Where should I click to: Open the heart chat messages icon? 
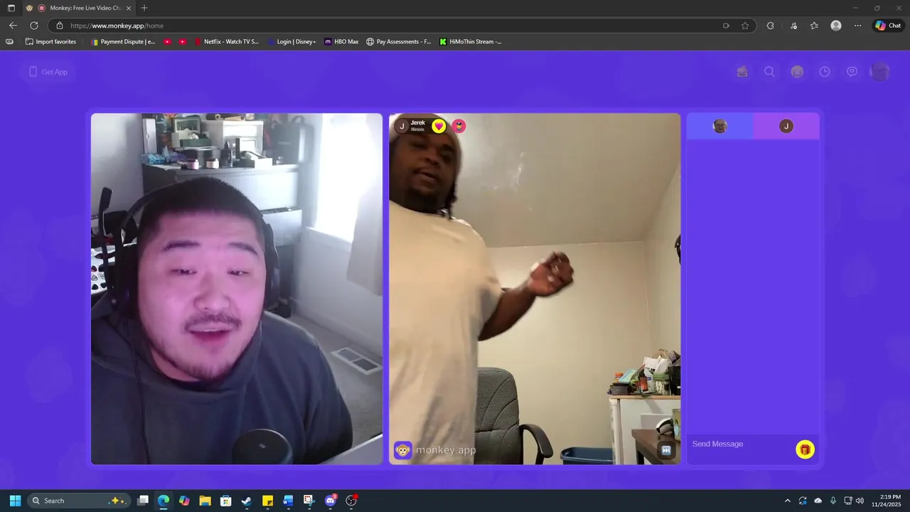point(852,72)
